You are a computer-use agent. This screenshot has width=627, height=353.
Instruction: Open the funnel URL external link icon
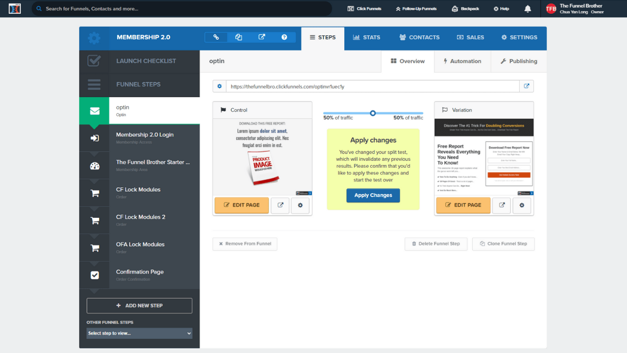pos(527,86)
